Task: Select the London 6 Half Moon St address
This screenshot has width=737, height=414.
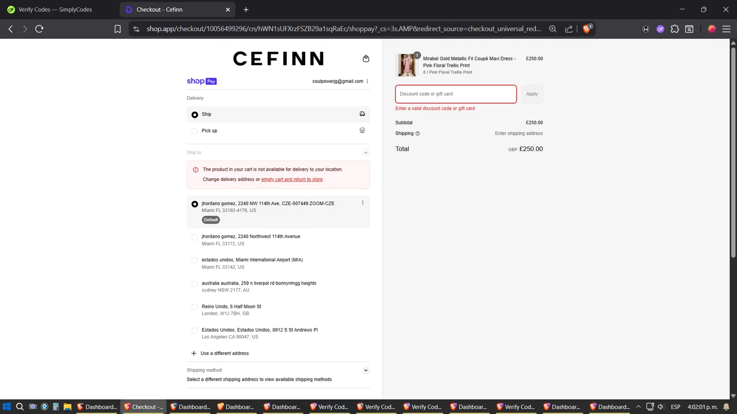Action: tap(278, 310)
